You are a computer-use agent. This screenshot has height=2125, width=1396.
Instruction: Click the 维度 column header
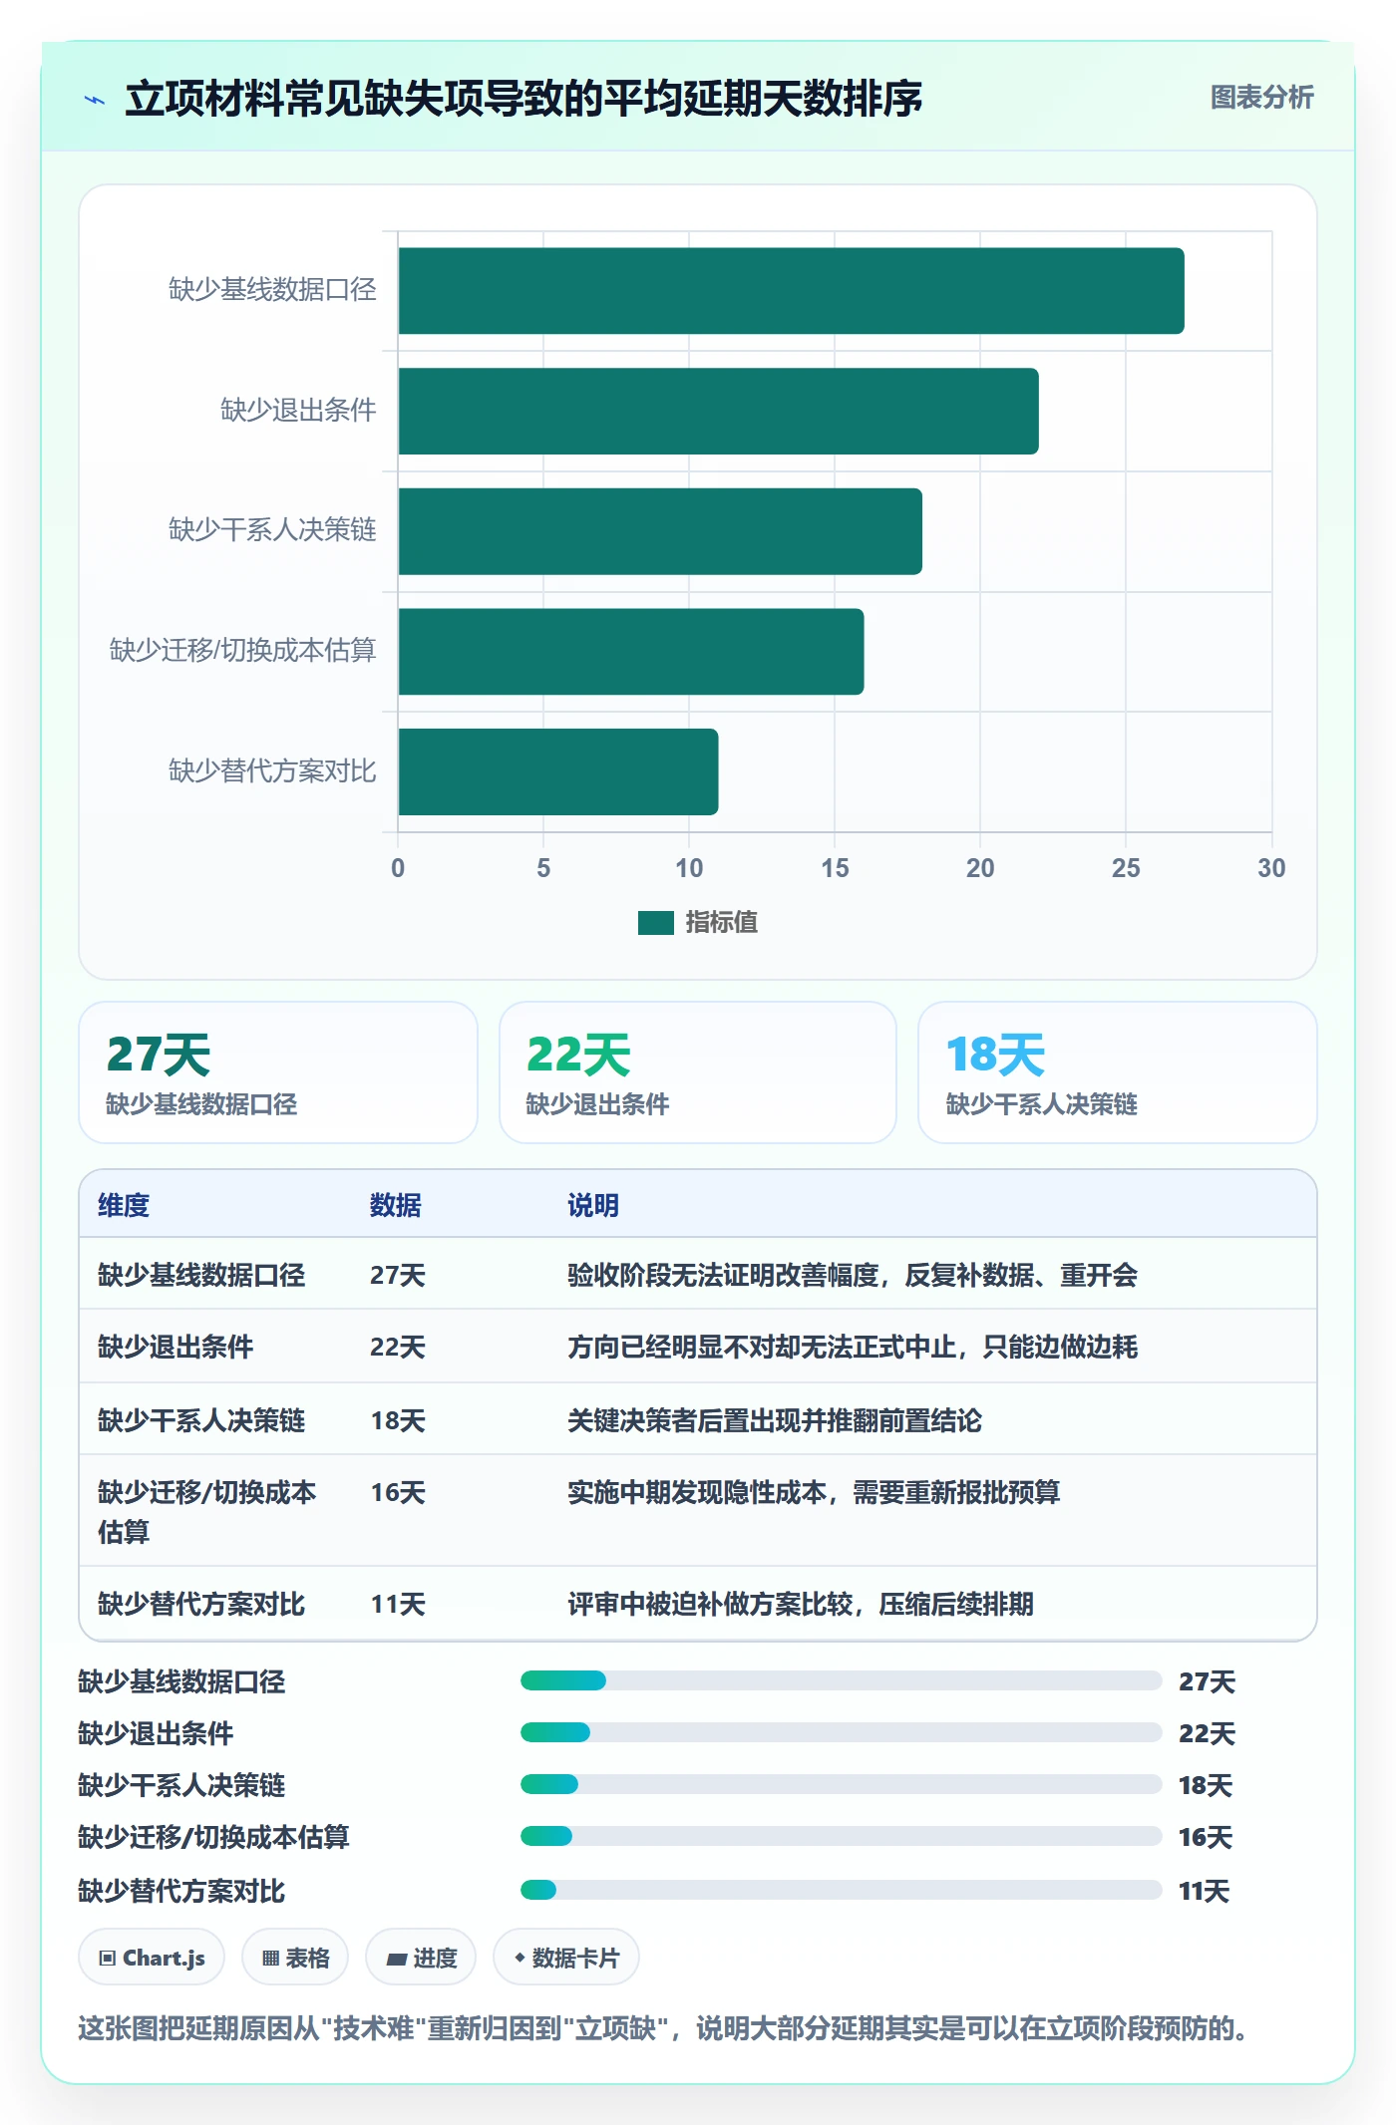[124, 1205]
